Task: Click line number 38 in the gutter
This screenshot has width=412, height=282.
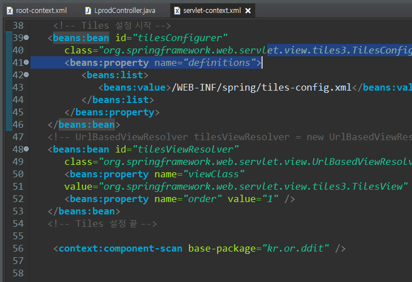Action: point(18,25)
